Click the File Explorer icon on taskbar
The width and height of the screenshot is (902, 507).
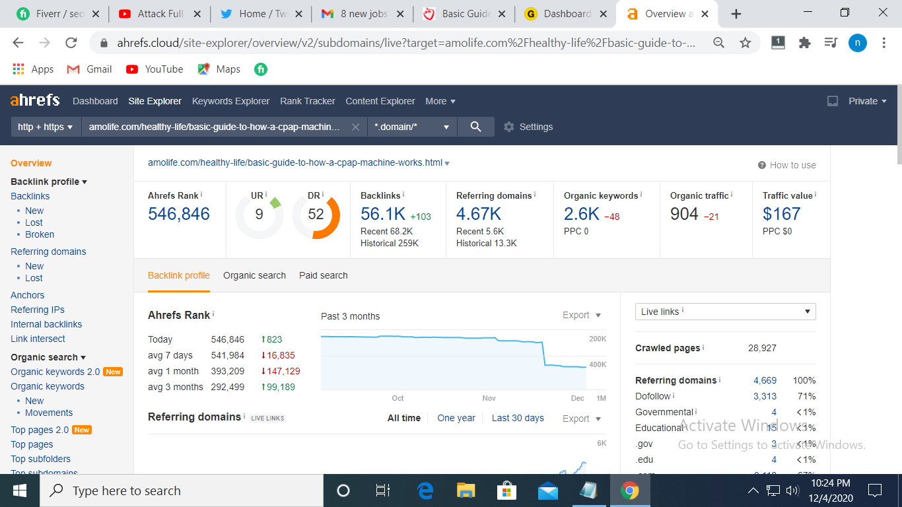click(x=466, y=490)
